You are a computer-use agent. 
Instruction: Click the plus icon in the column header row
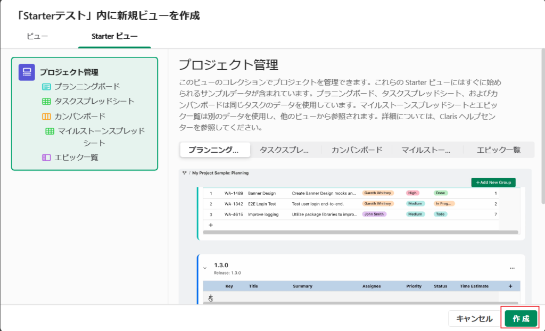[x=510, y=286]
